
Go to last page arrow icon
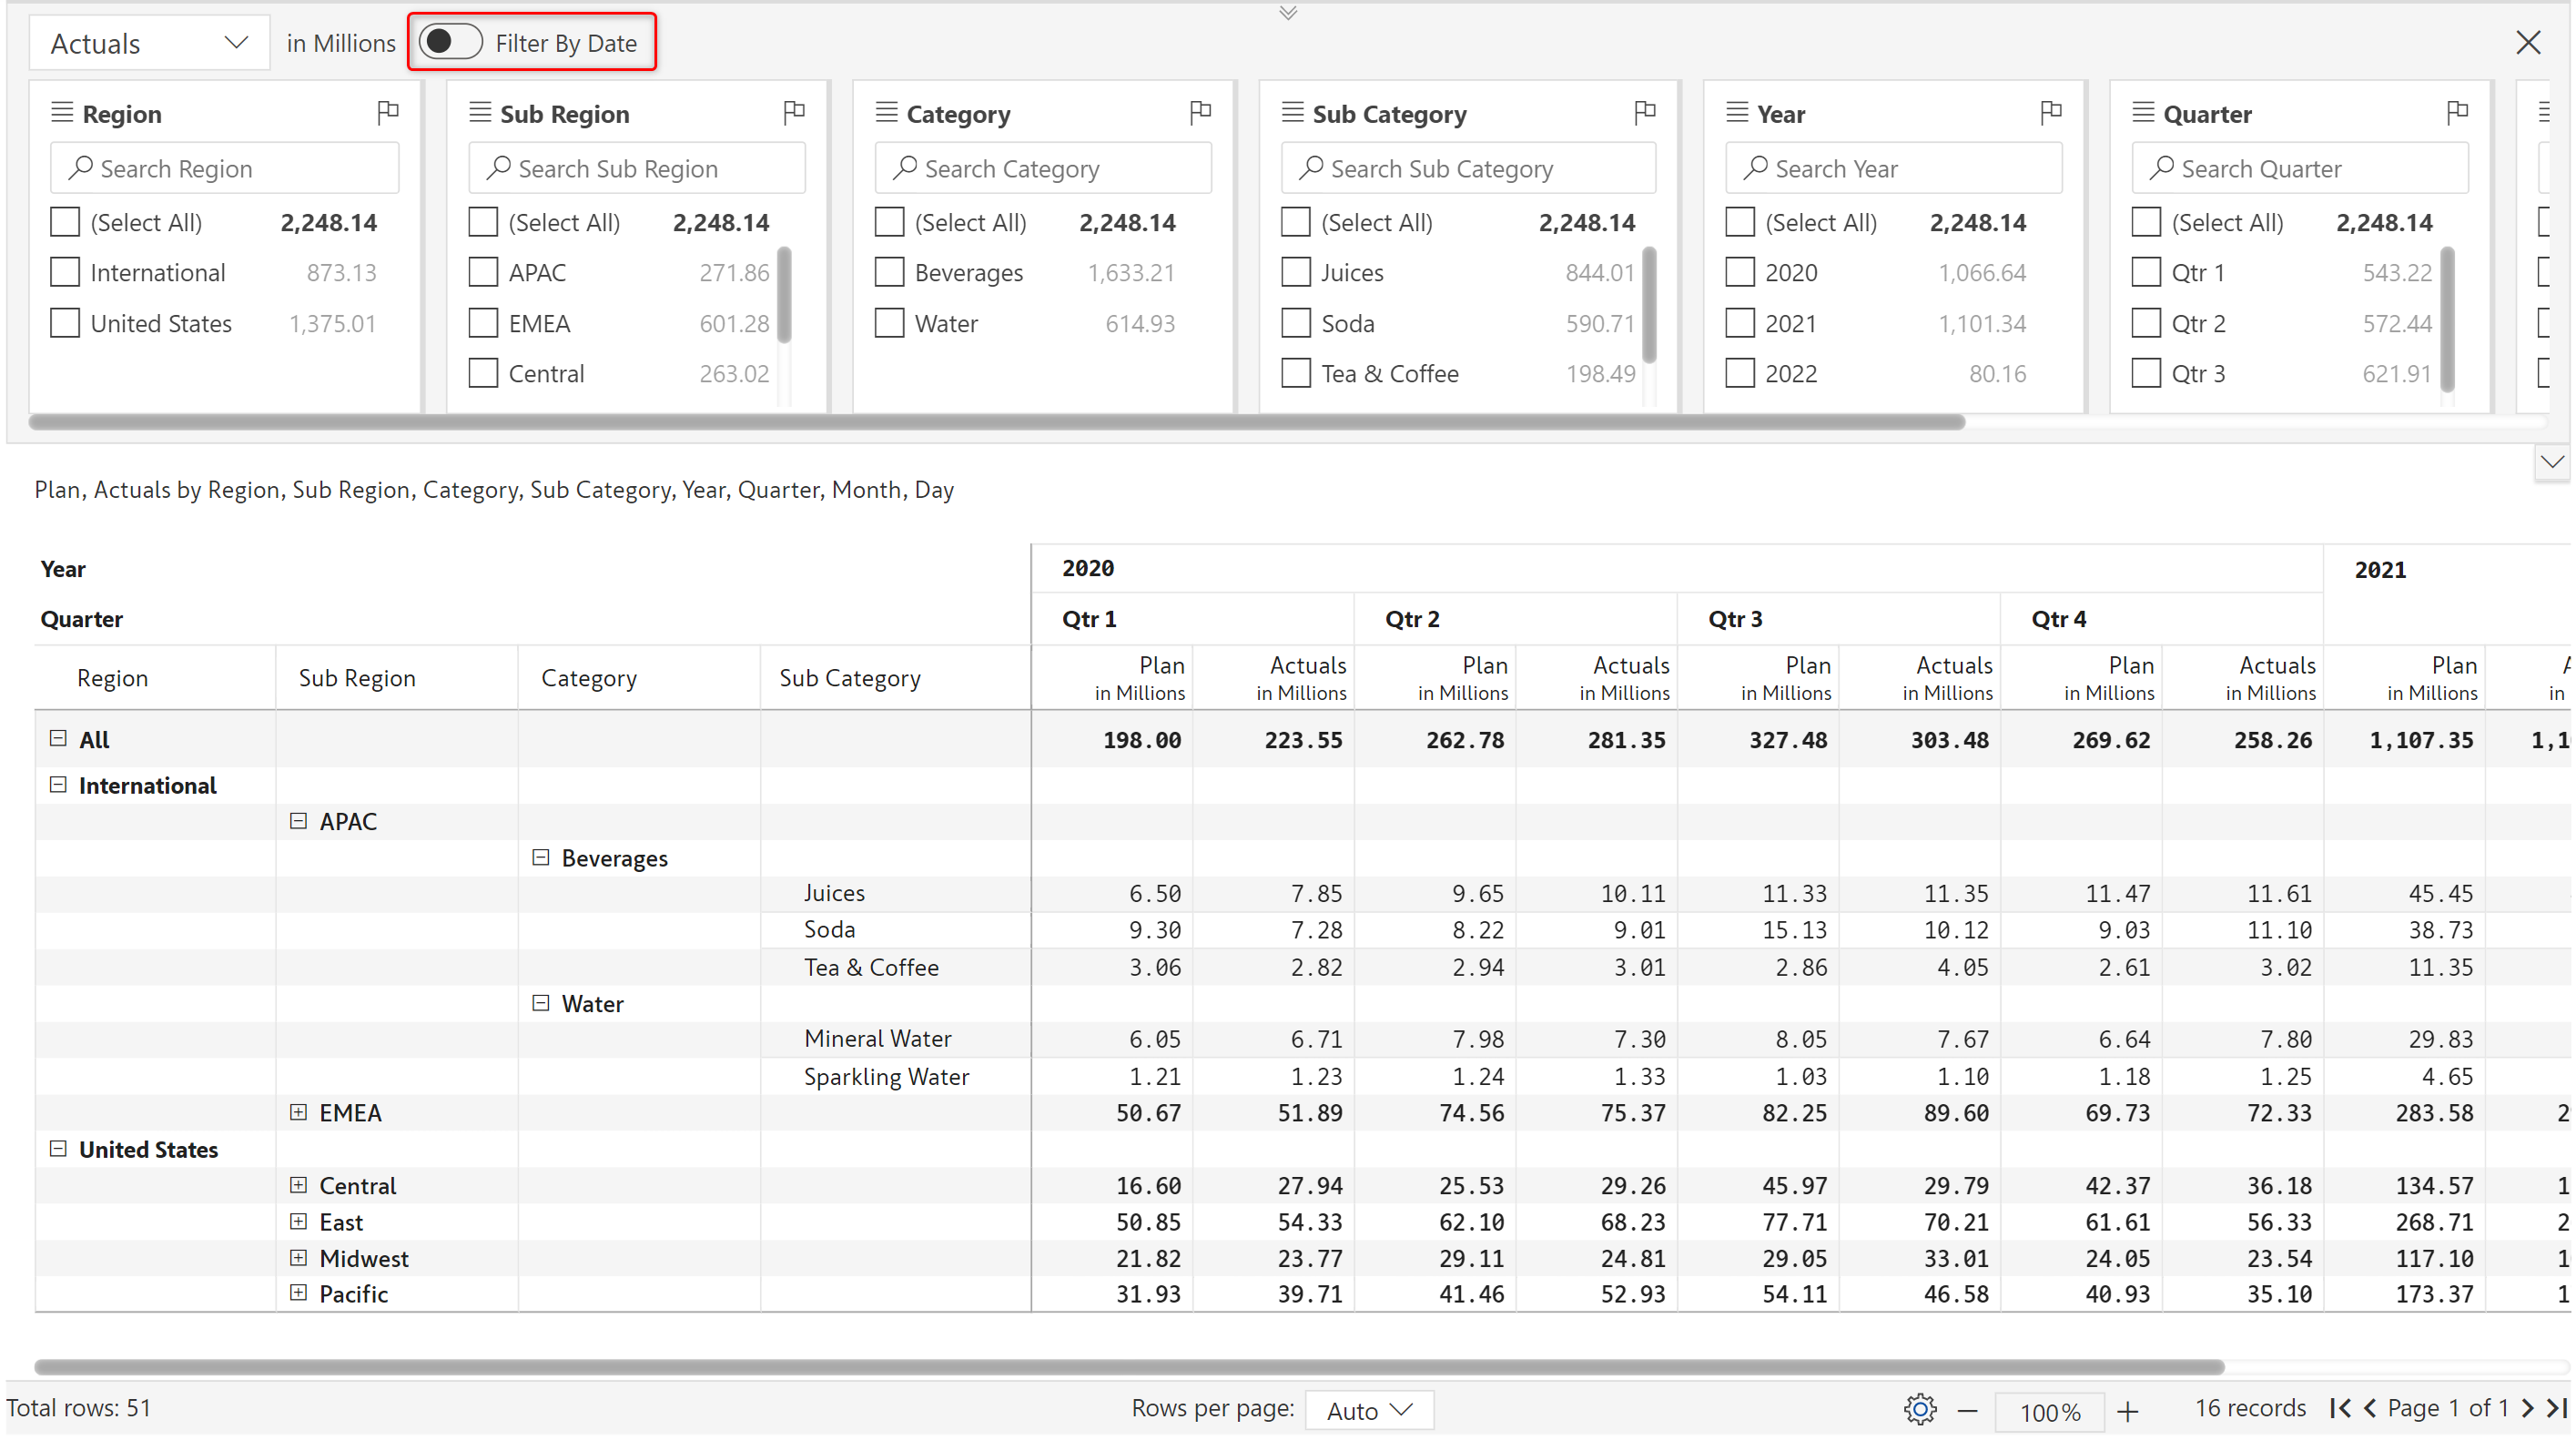[2556, 1408]
